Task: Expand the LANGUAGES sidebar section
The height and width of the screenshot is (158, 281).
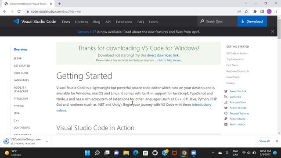Action: (21, 80)
